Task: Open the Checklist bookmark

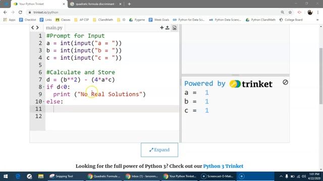Action: [28, 20]
